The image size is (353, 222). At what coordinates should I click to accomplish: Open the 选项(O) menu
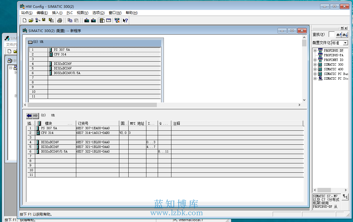tap(98, 13)
